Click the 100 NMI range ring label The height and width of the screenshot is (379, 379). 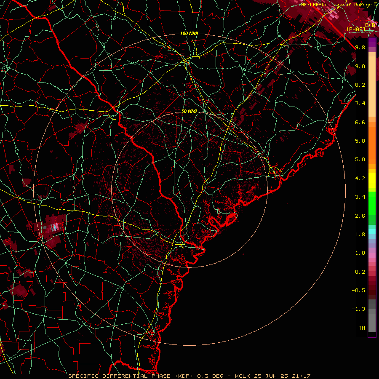coord(189,33)
